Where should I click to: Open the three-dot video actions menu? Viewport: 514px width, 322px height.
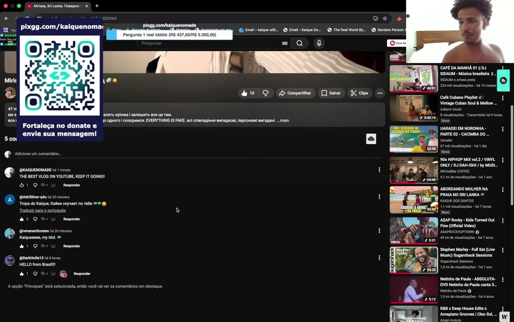click(380, 93)
